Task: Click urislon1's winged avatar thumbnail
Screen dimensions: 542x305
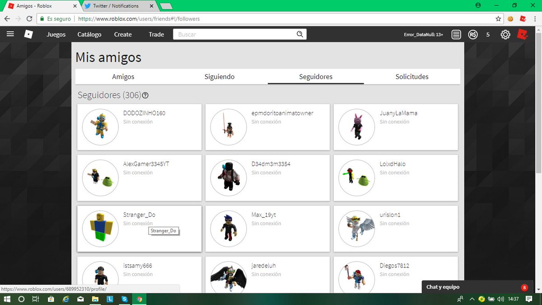Action: [357, 229]
